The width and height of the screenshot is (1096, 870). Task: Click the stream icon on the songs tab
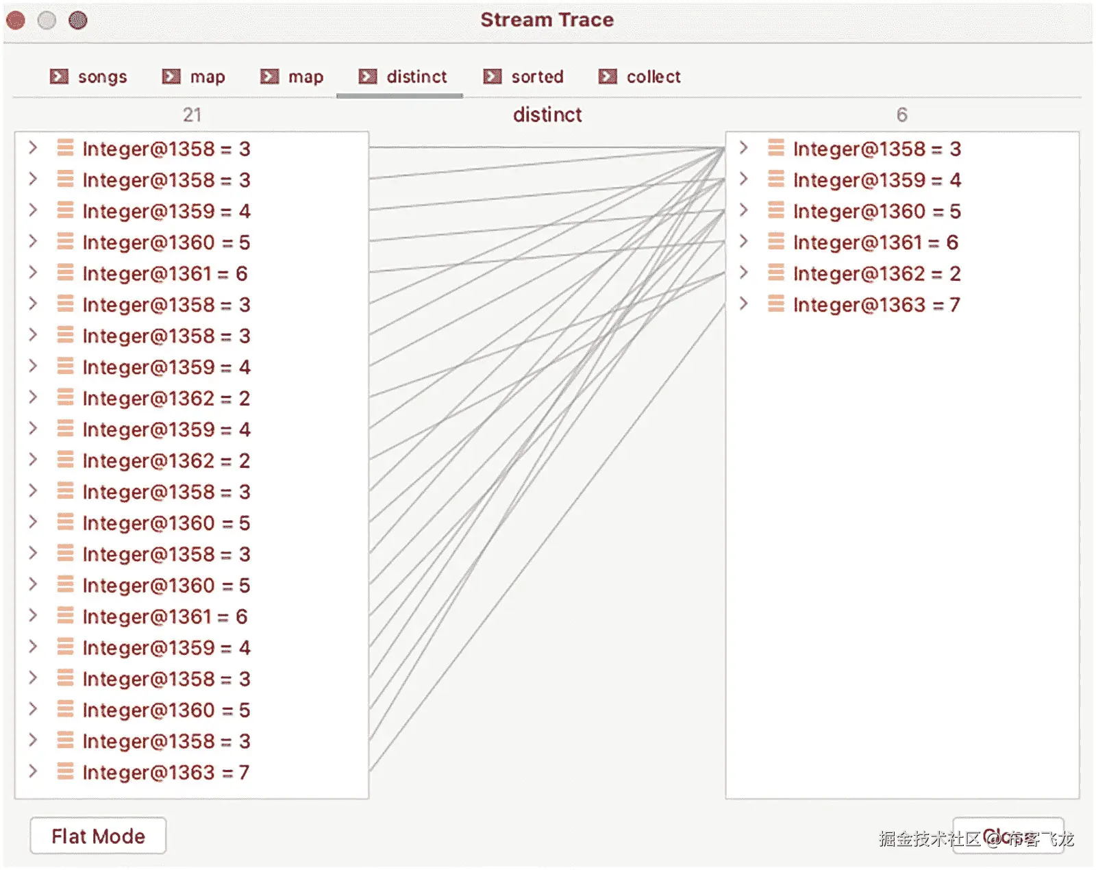point(59,76)
